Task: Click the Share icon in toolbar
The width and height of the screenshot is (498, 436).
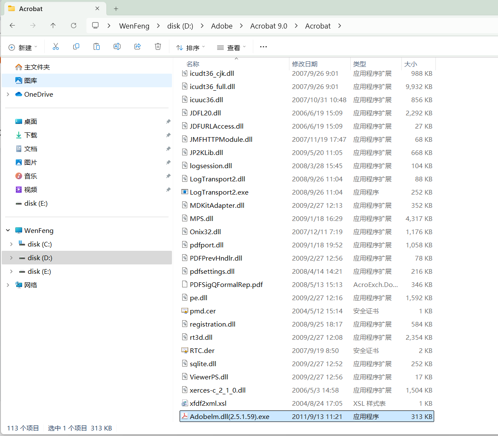Action: point(137,47)
